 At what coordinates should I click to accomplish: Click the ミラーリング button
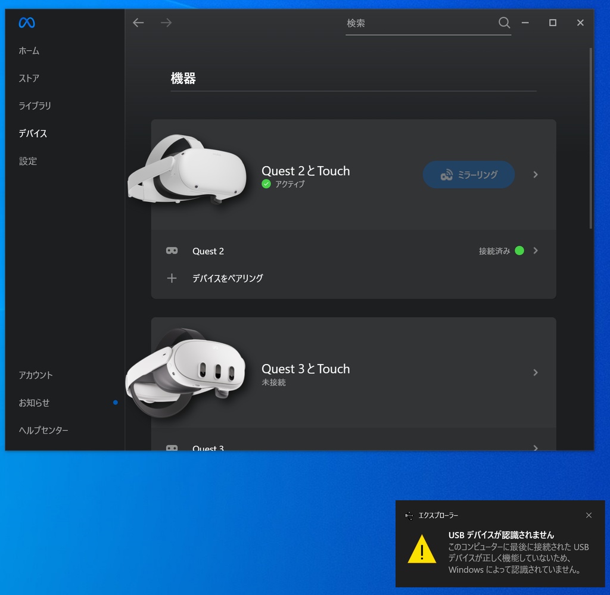click(468, 175)
